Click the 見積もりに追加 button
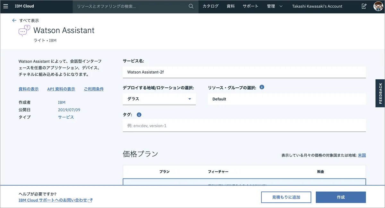The width and height of the screenshot is (385, 208). pos(286,197)
